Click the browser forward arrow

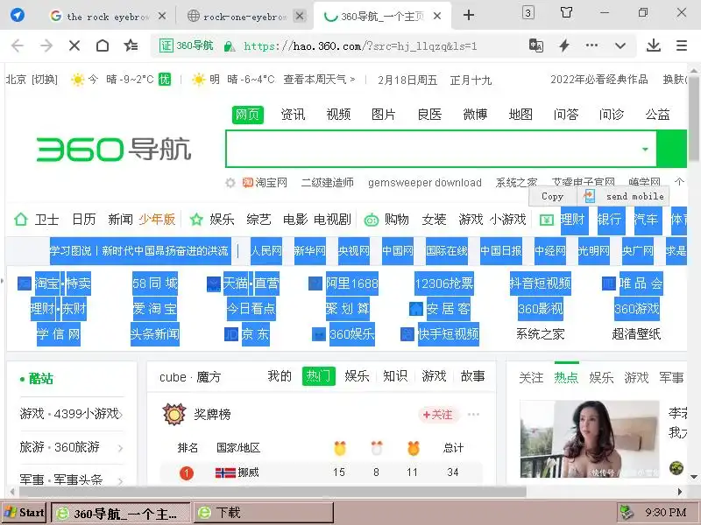click(x=46, y=45)
